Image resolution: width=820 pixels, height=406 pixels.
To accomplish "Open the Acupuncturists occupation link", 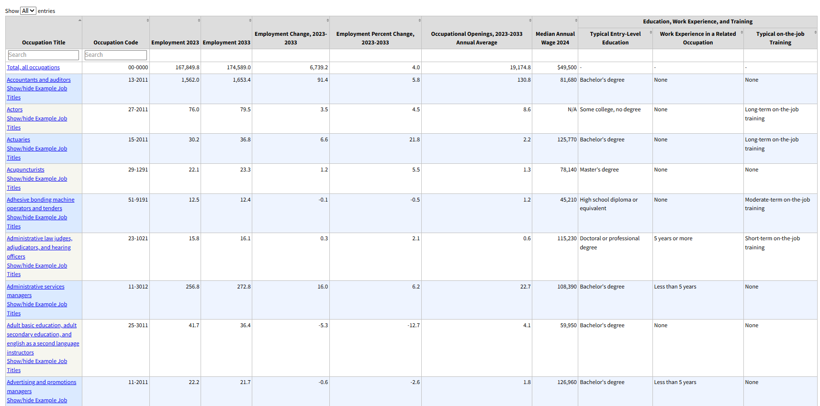I will coord(26,170).
